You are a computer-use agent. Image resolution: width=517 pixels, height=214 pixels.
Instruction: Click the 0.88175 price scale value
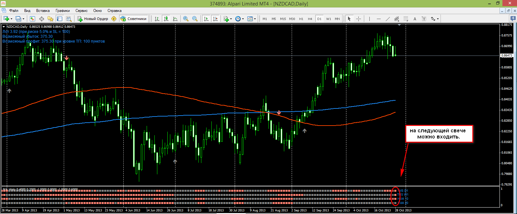tap(507, 25)
